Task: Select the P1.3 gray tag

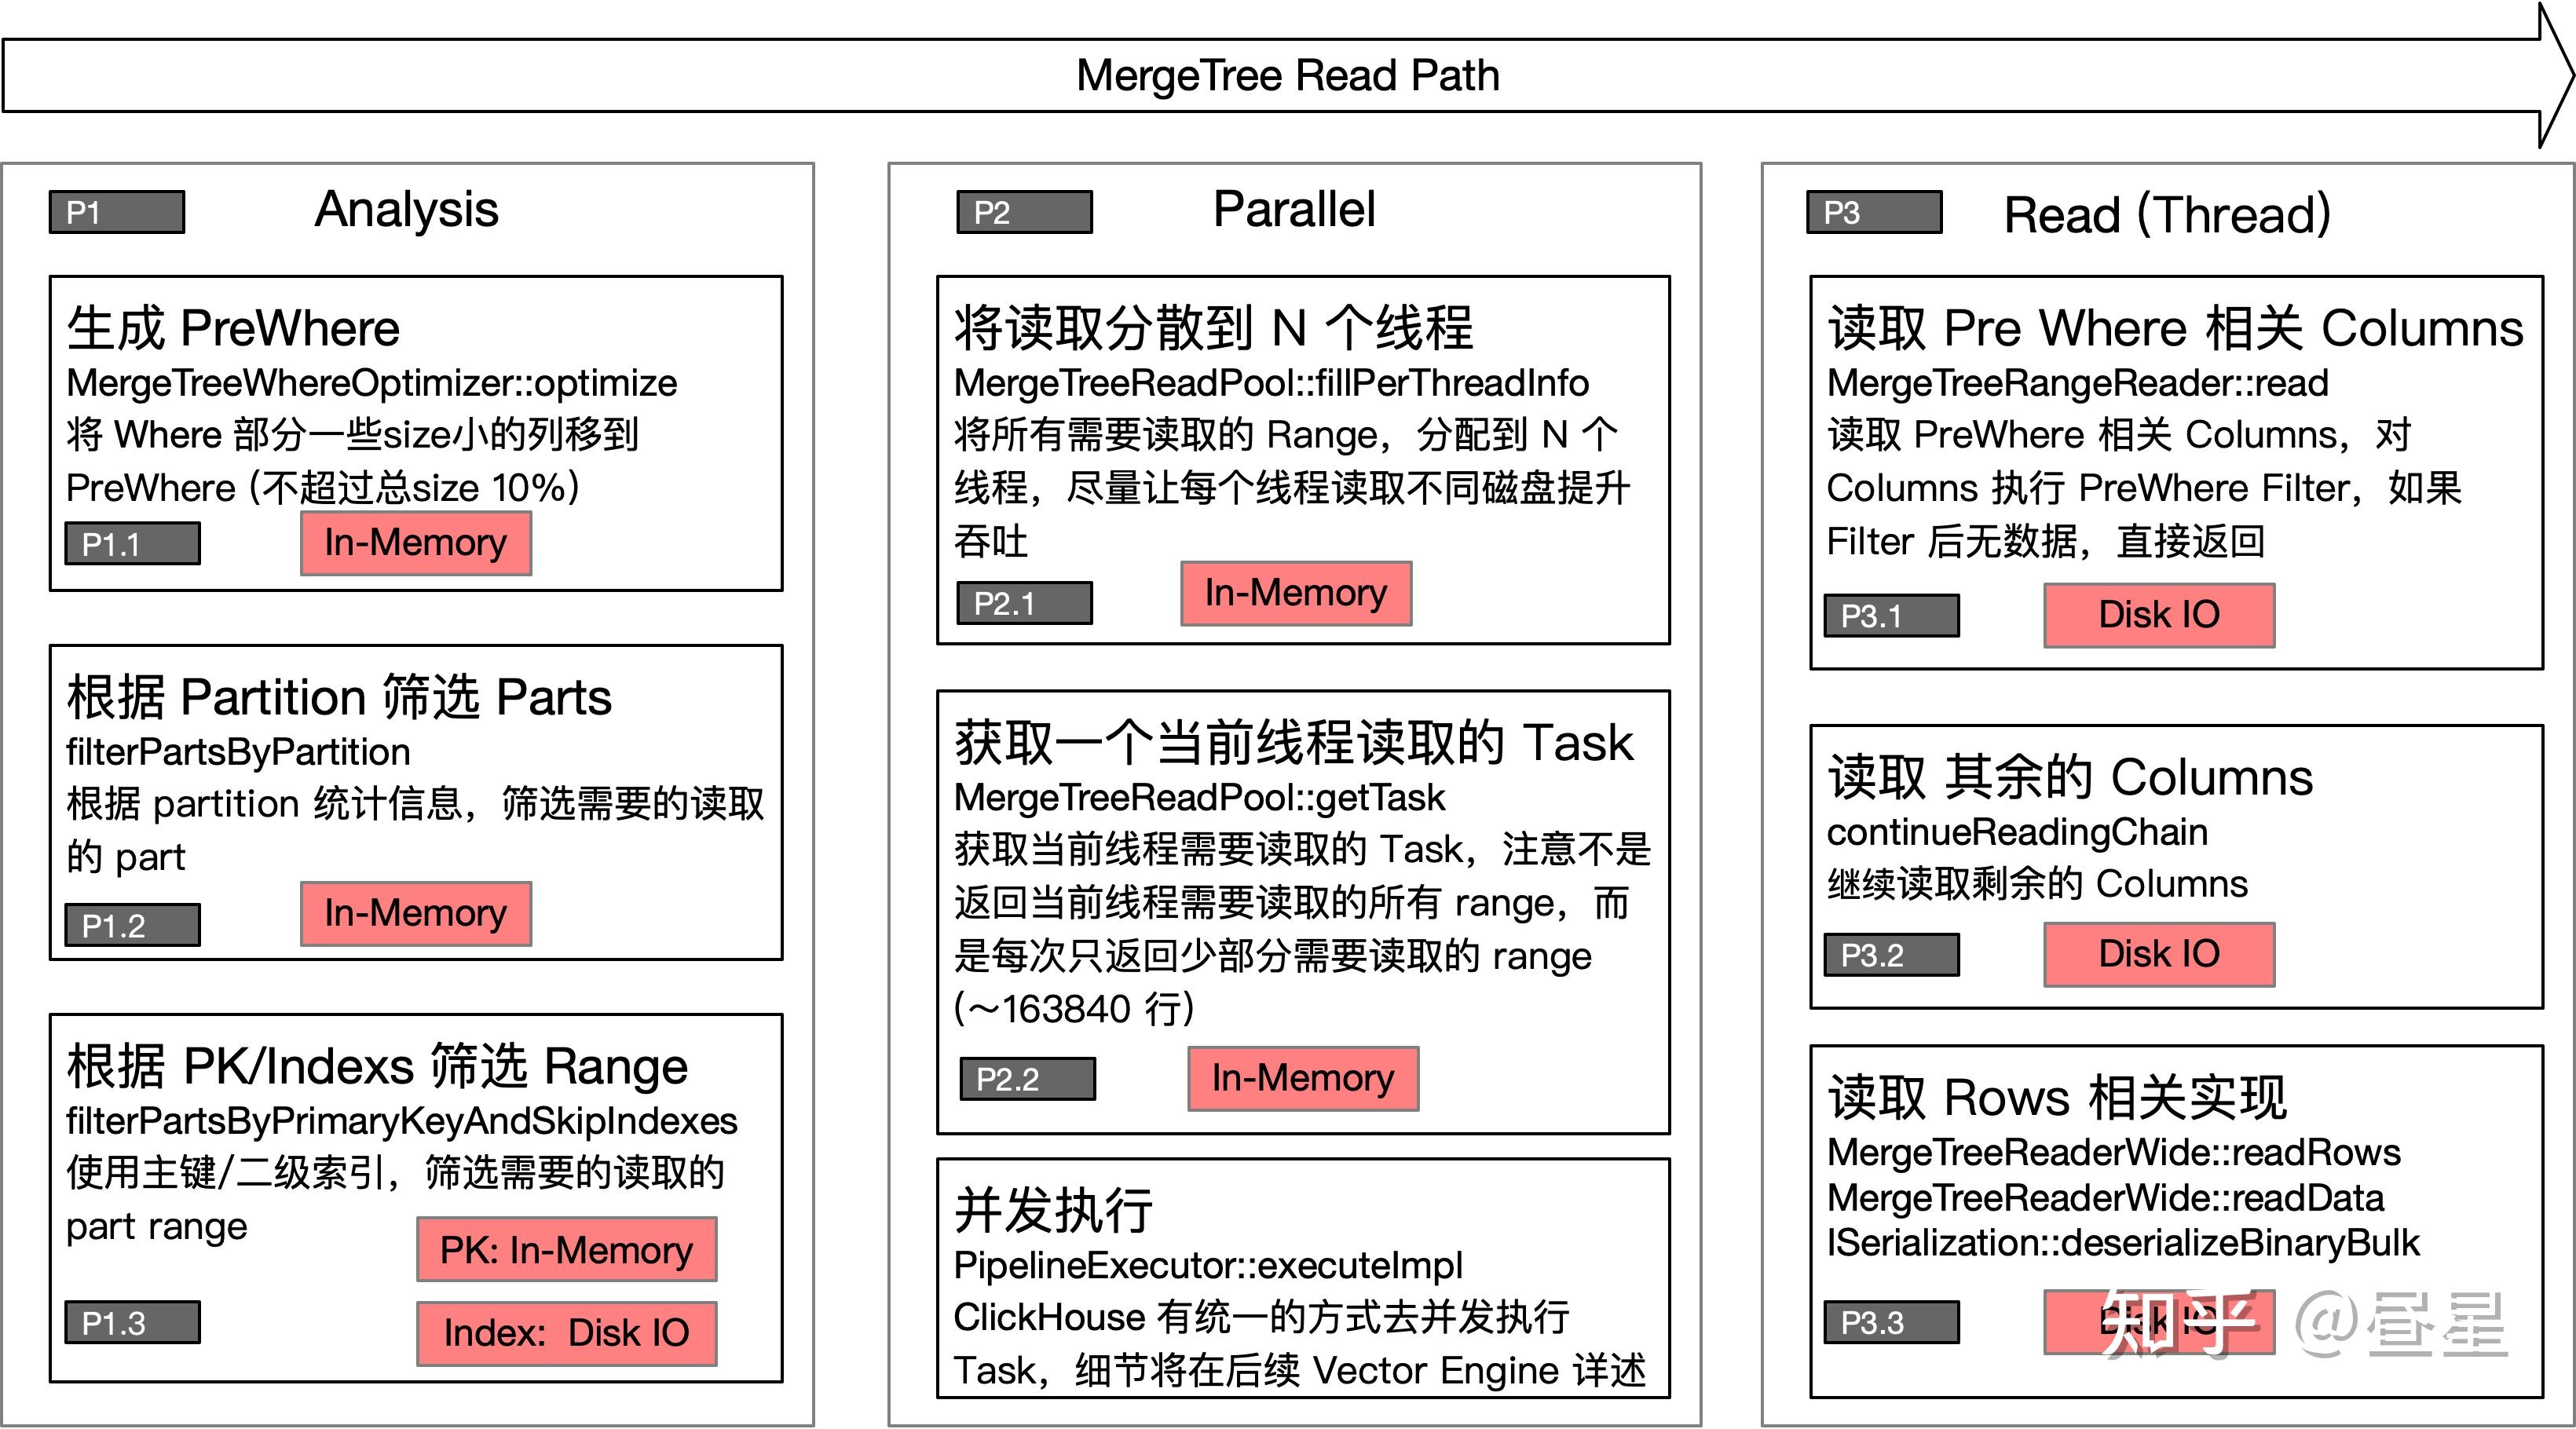Action: [x=132, y=1322]
